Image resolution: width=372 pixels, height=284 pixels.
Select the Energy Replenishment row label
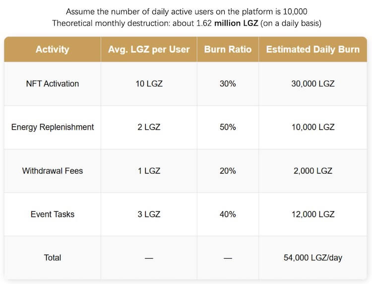52,127
